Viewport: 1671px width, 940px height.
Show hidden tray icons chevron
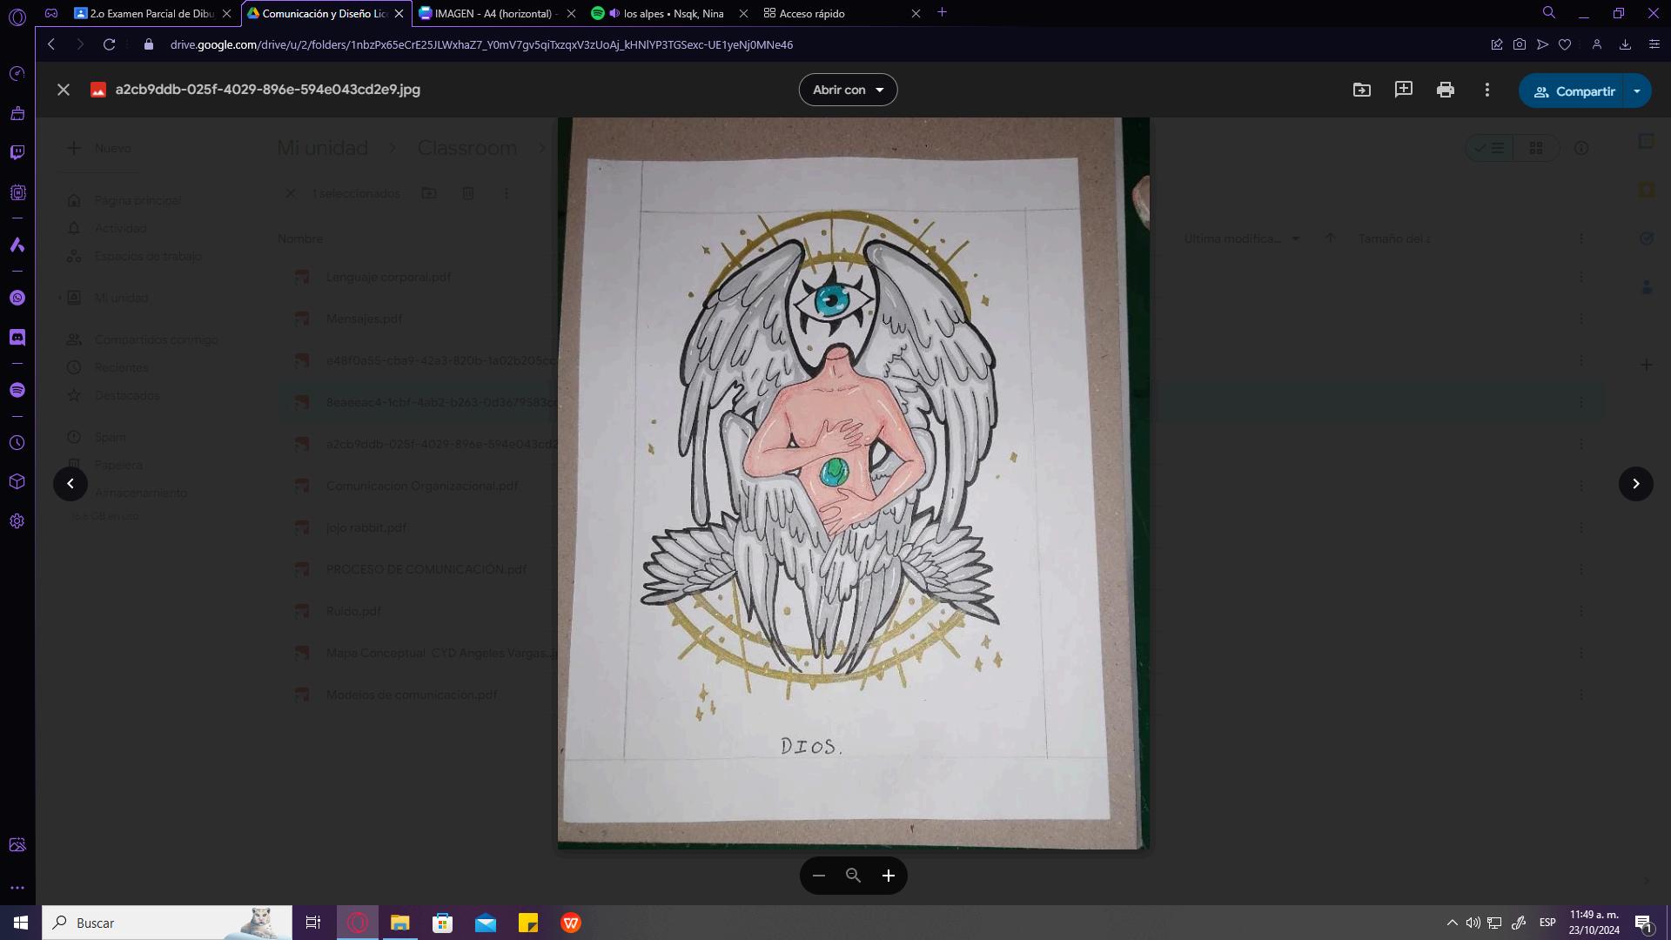point(1452,923)
